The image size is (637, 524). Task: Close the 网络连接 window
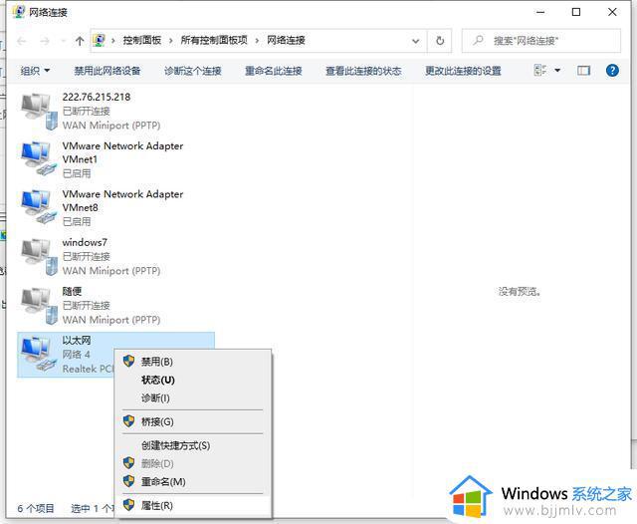pyautogui.click(x=612, y=12)
